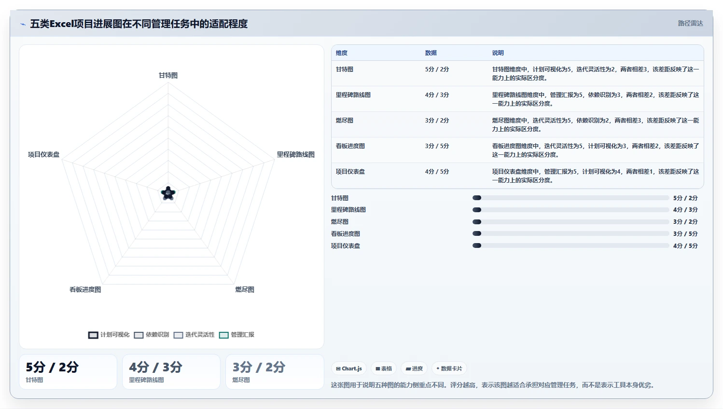Image resolution: width=723 pixels, height=409 pixels.
Task: Open the 燃尽图 stat card showing 3分 / 2分
Action: (275, 372)
